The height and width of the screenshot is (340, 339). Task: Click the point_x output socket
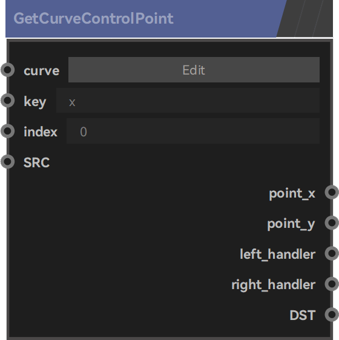point(332,192)
